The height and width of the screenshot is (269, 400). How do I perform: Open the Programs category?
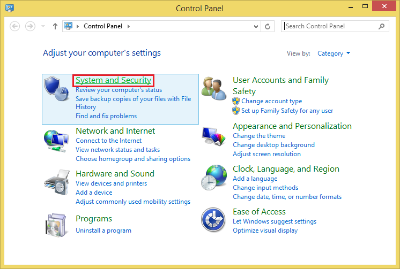[94, 219]
